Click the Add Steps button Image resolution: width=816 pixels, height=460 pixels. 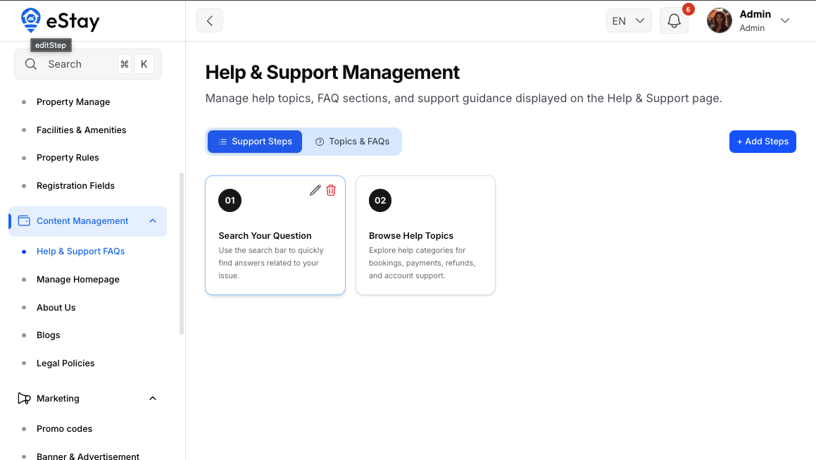point(762,142)
